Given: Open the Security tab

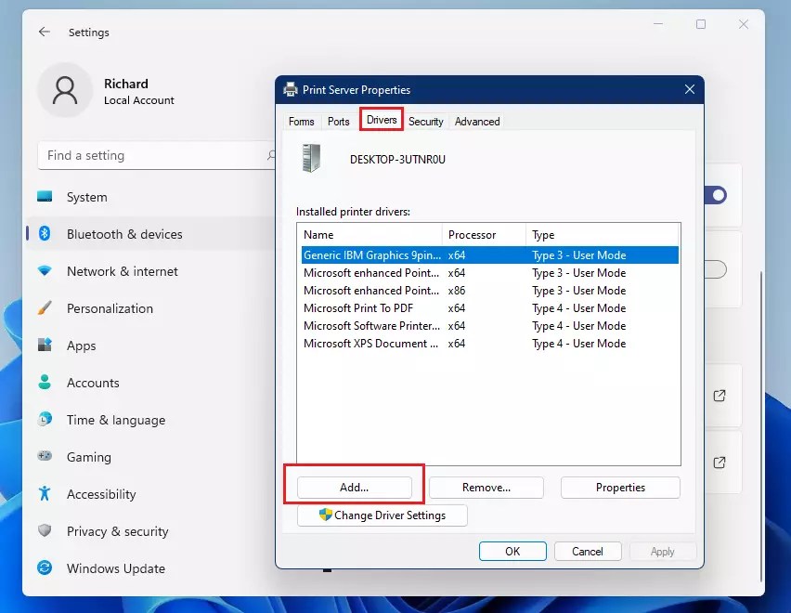Looking at the screenshot, I should point(426,121).
